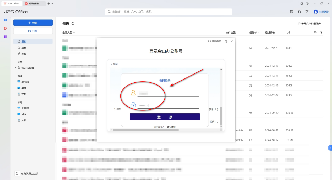
Task: Switch to the WPS Office tab
Action: point(11,3)
